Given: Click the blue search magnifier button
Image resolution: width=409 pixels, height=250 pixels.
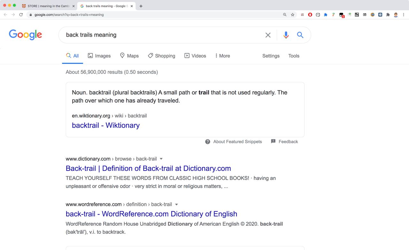Looking at the screenshot, I should point(300,35).
